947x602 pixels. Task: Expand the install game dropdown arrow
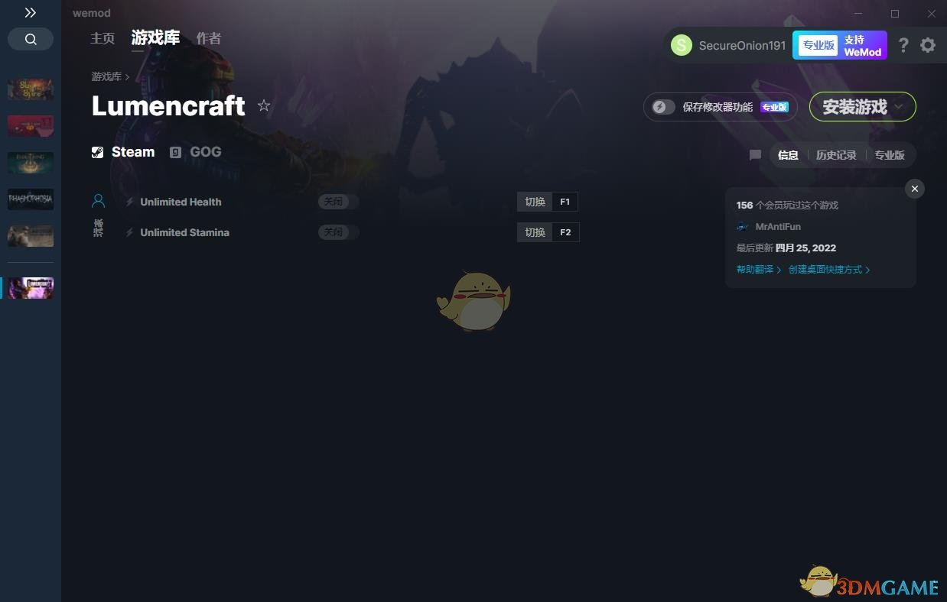[900, 107]
